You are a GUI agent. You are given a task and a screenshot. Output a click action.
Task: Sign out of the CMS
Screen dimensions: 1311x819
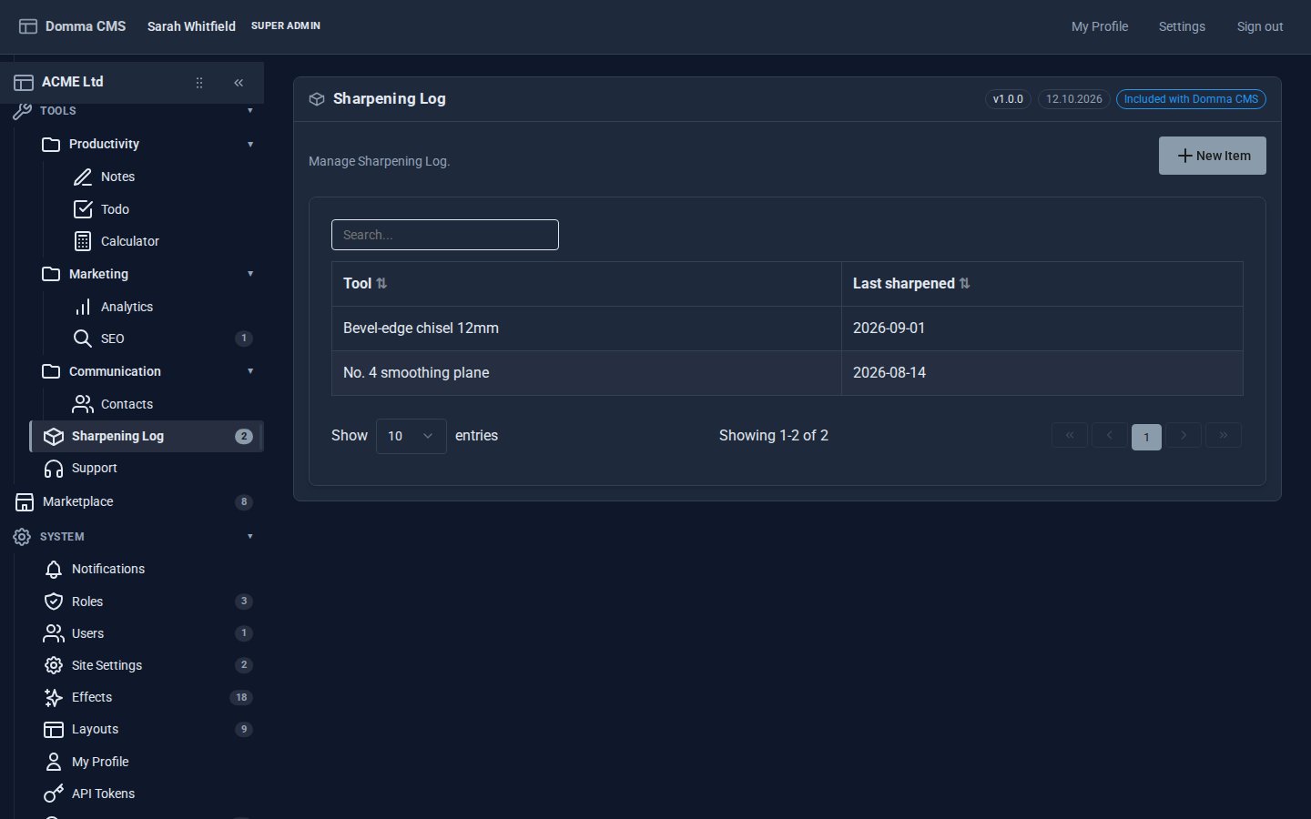point(1260,26)
